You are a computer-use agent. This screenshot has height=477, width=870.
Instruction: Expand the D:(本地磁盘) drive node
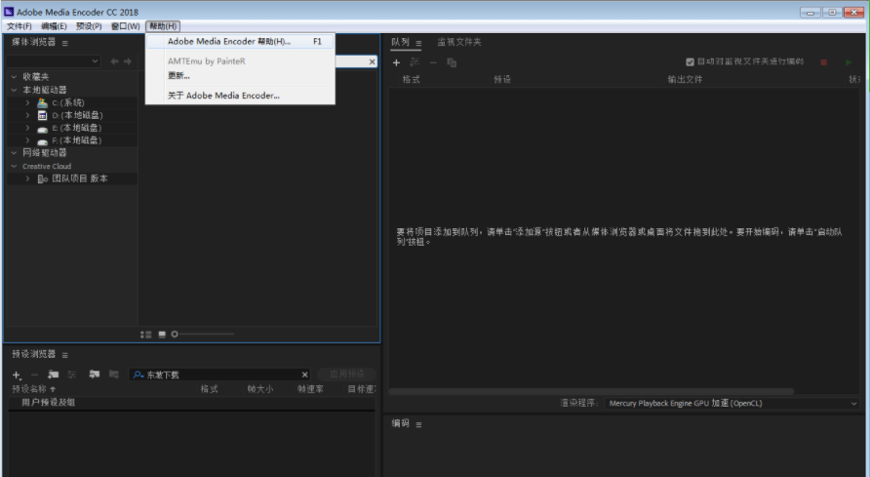click(x=27, y=115)
